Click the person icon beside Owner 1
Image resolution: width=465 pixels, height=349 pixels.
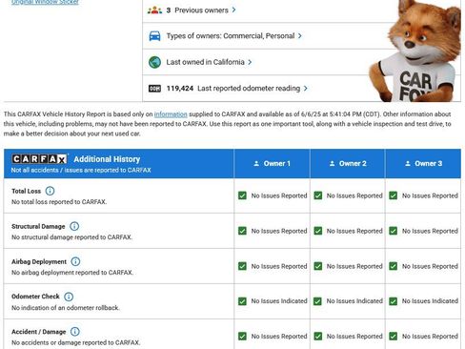click(x=256, y=163)
